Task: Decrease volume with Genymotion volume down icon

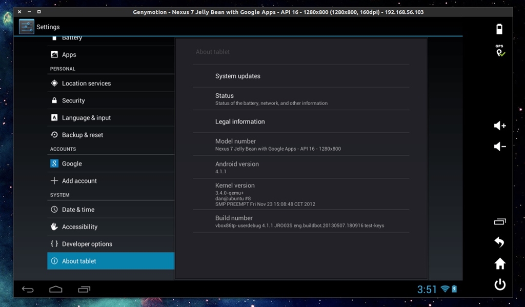Action: [x=500, y=146]
